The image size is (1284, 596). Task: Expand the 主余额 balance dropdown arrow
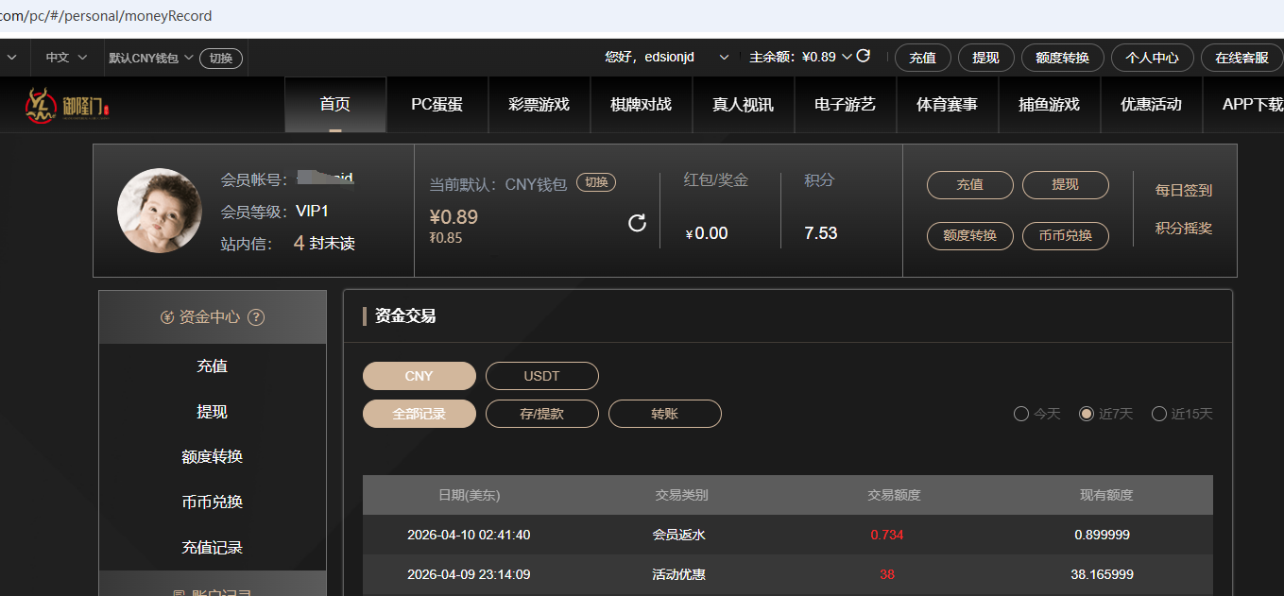pos(847,57)
